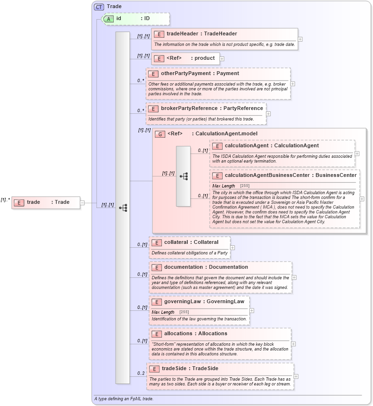This screenshot has height=406, width=373.
Task: Click the 'A type defining an FpML trade' annotation
Action: click(x=124, y=399)
